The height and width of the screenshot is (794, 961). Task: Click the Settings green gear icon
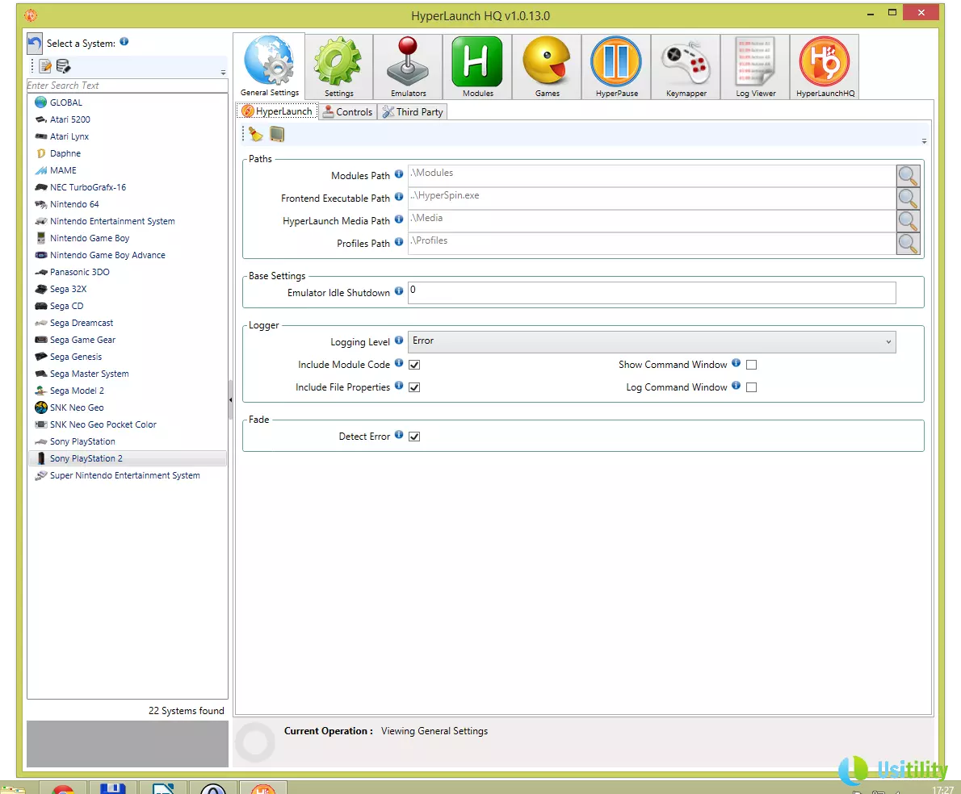[x=338, y=67]
